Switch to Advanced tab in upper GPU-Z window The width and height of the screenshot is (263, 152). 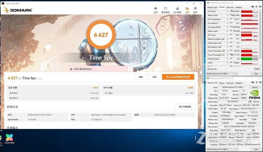(230, 7)
